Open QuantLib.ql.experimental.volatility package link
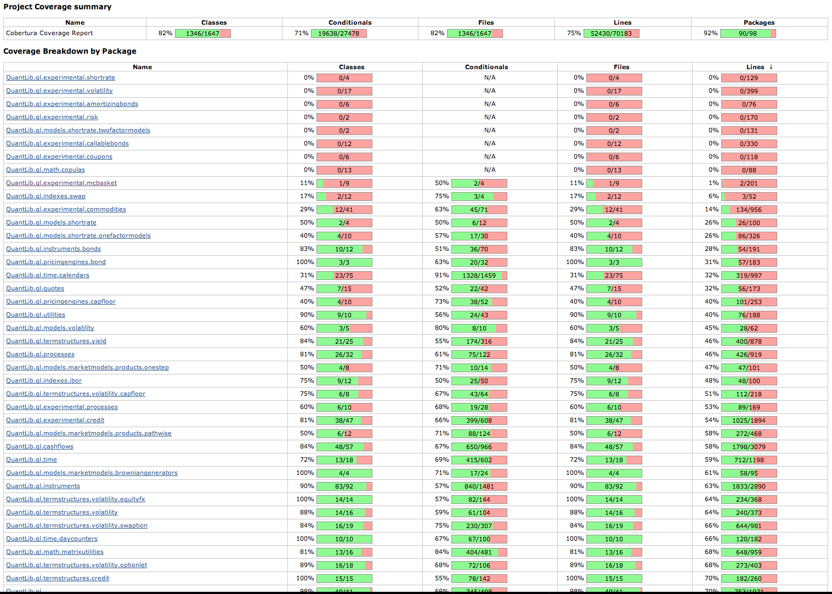Viewport: 832px width, 594px height. pyautogui.click(x=59, y=91)
